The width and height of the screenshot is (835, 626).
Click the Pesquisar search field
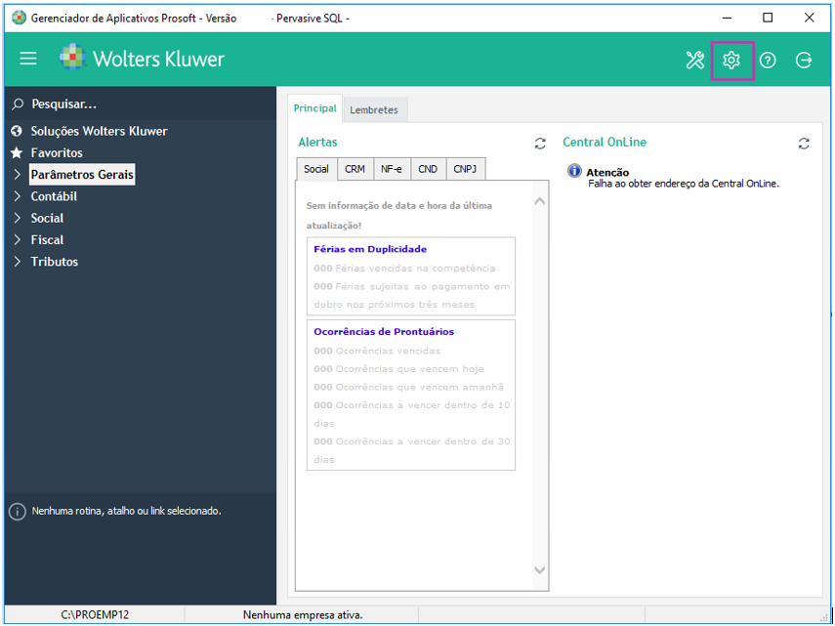pos(140,104)
